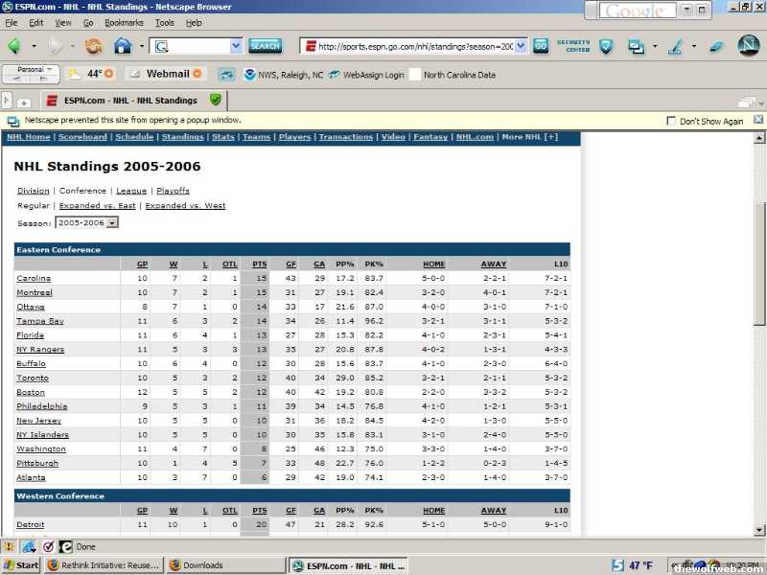
Task: Click the green Back arrow button
Action: [14, 45]
